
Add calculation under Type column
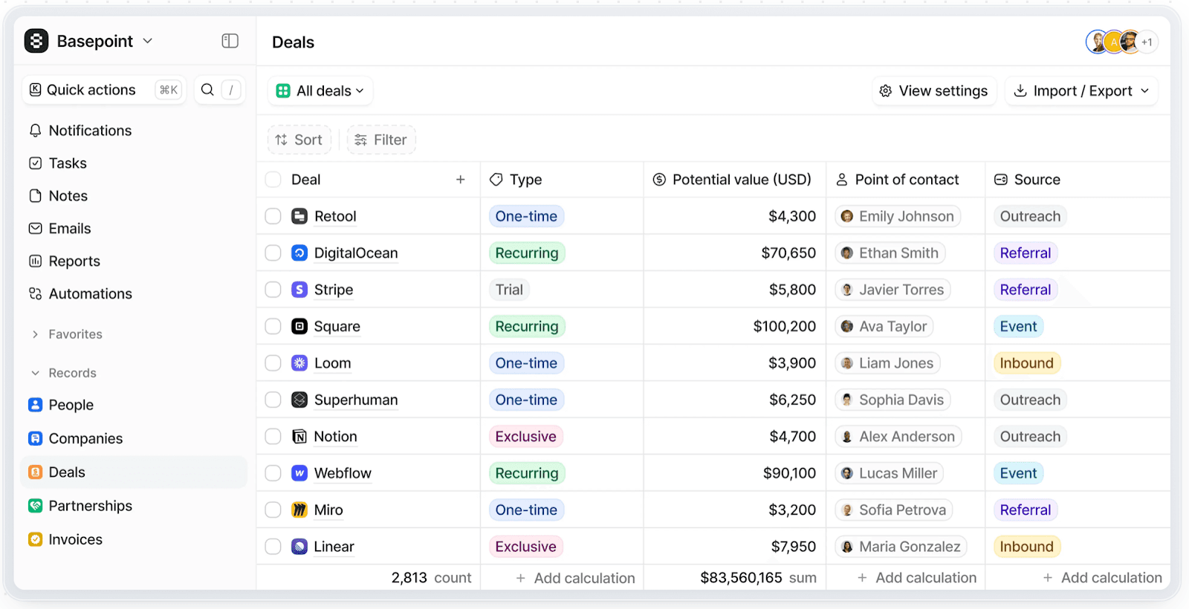coord(576,578)
